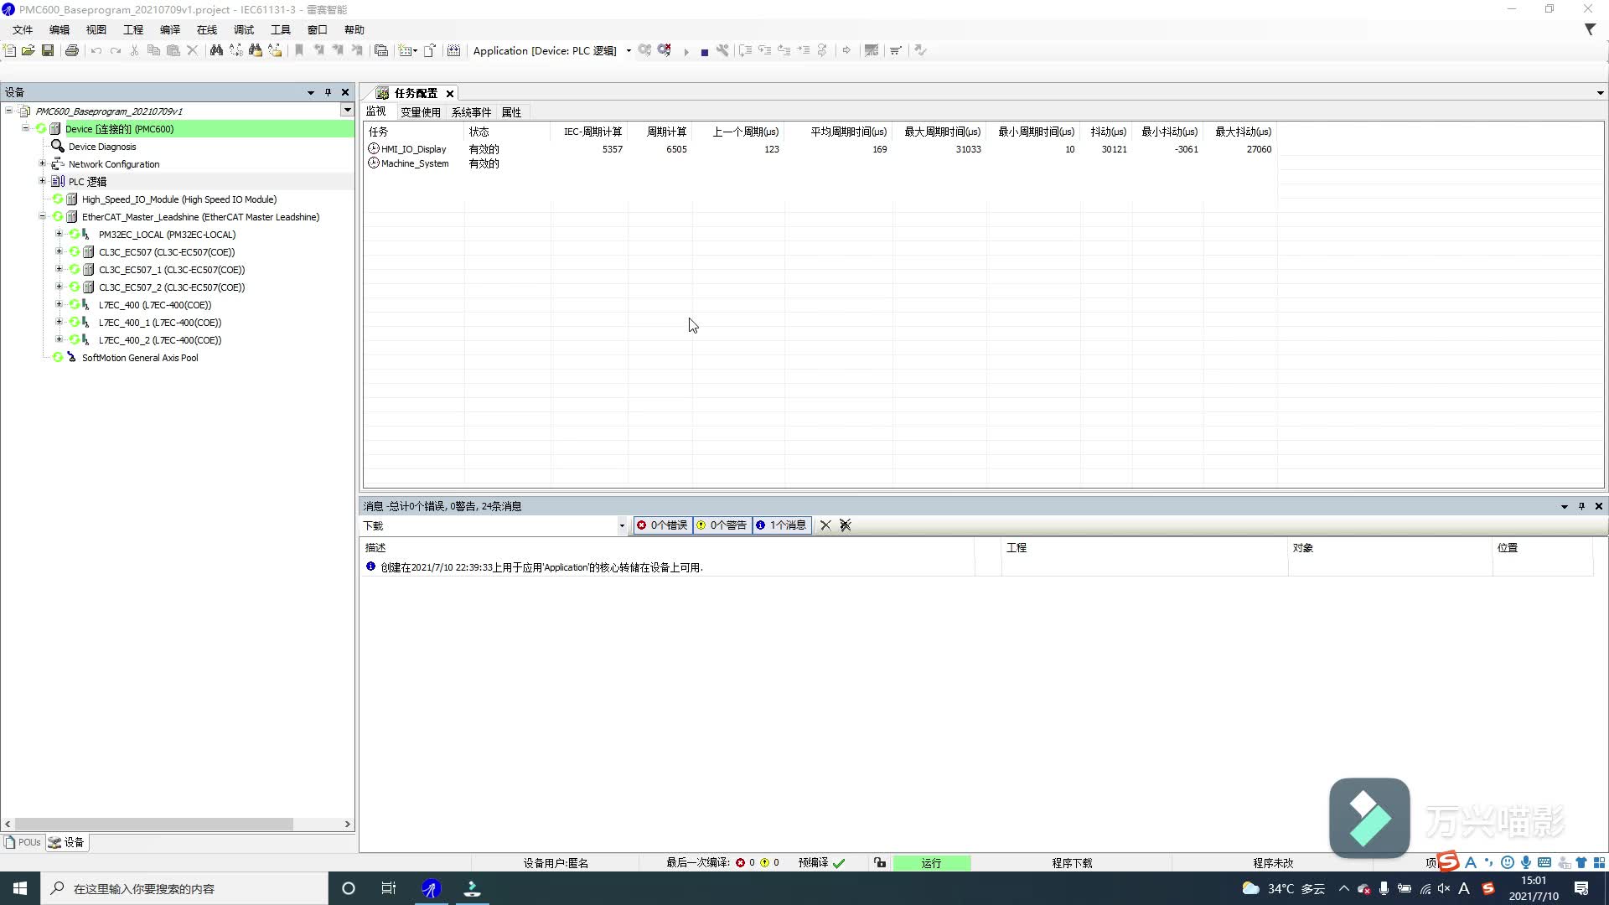The image size is (1609, 905).
Task: Click the Logout disconnect icon
Action: tap(665, 50)
